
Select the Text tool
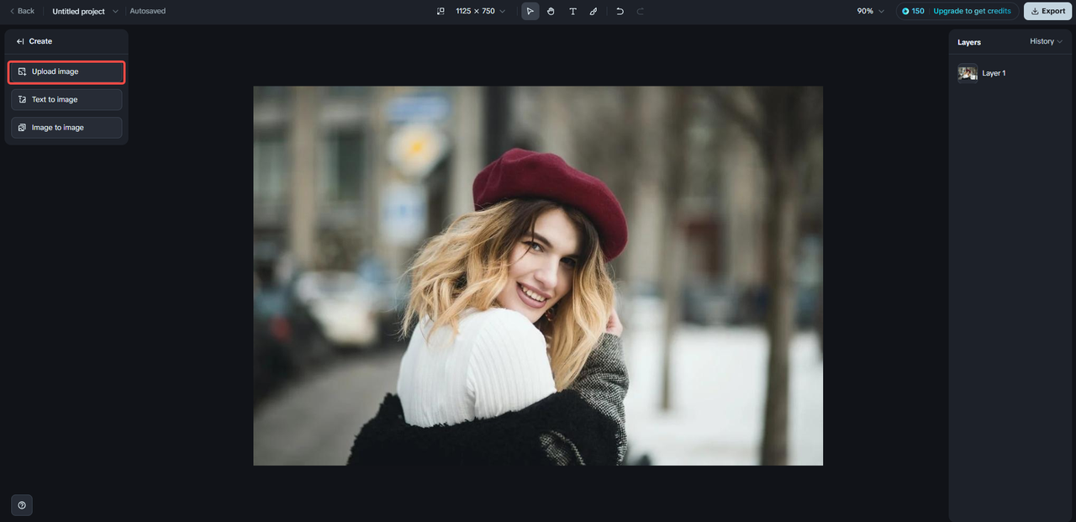[572, 11]
